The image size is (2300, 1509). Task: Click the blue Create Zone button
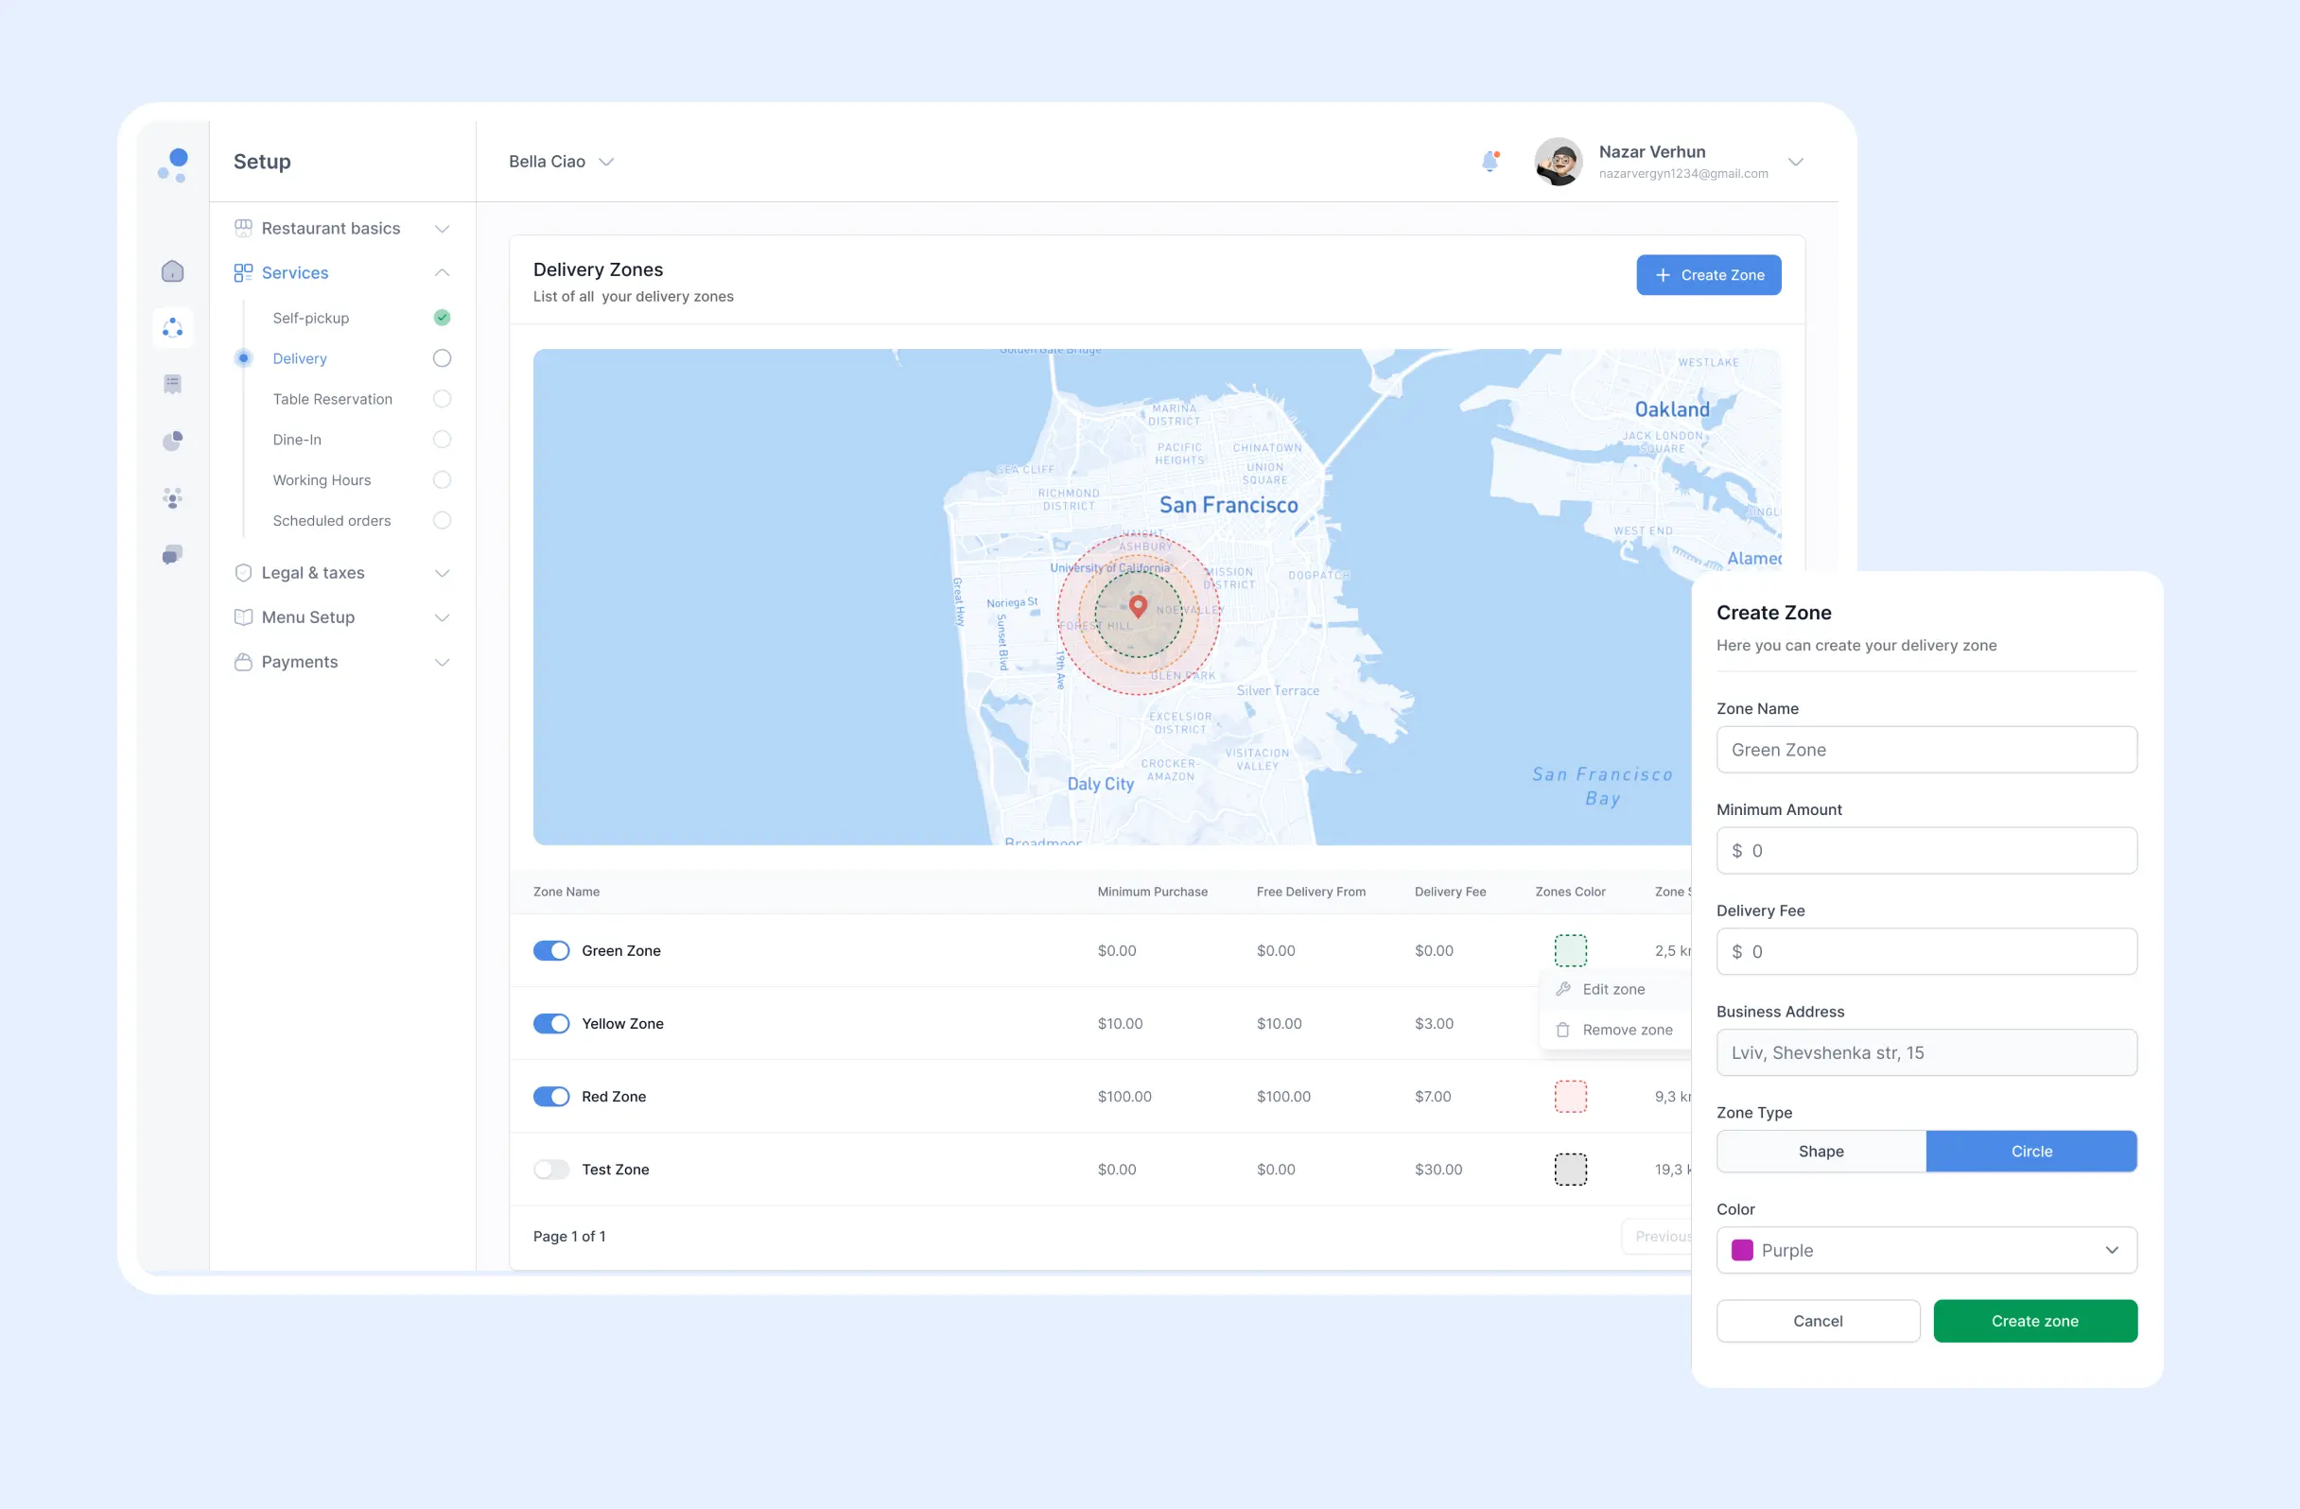(x=1708, y=275)
